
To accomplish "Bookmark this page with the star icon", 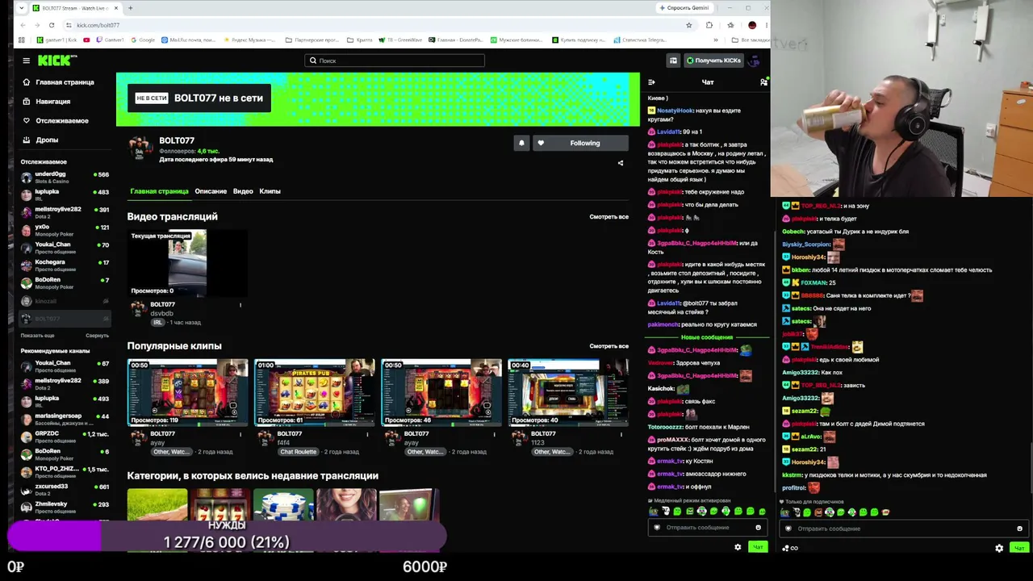I will tap(688, 25).
